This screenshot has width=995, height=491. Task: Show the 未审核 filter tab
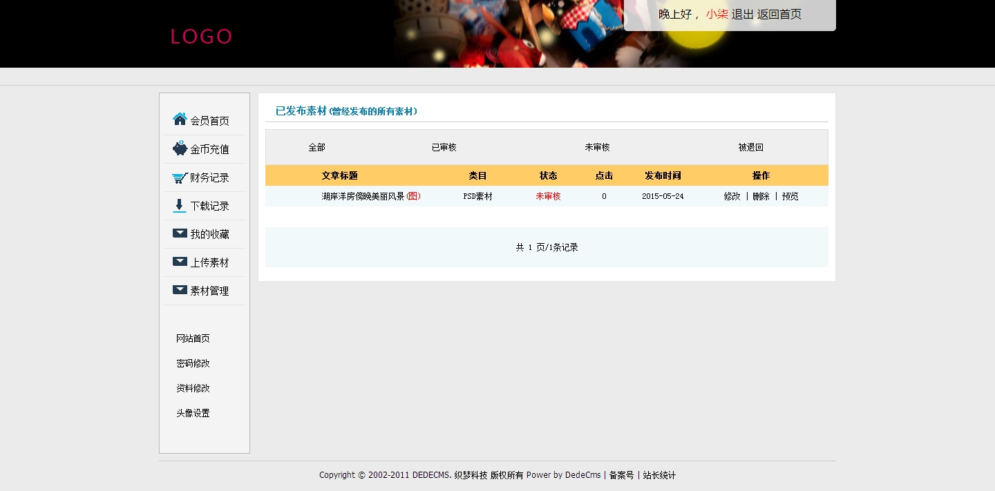point(597,147)
